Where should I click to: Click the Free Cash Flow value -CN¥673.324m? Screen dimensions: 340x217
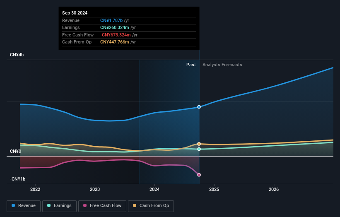[116, 35]
